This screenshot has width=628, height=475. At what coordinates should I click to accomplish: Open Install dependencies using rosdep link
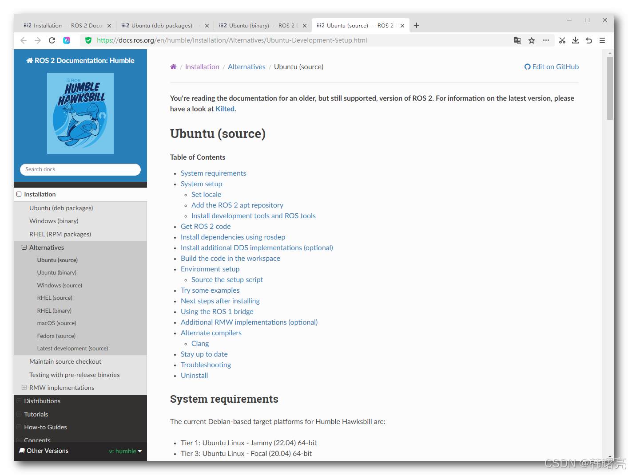point(233,237)
